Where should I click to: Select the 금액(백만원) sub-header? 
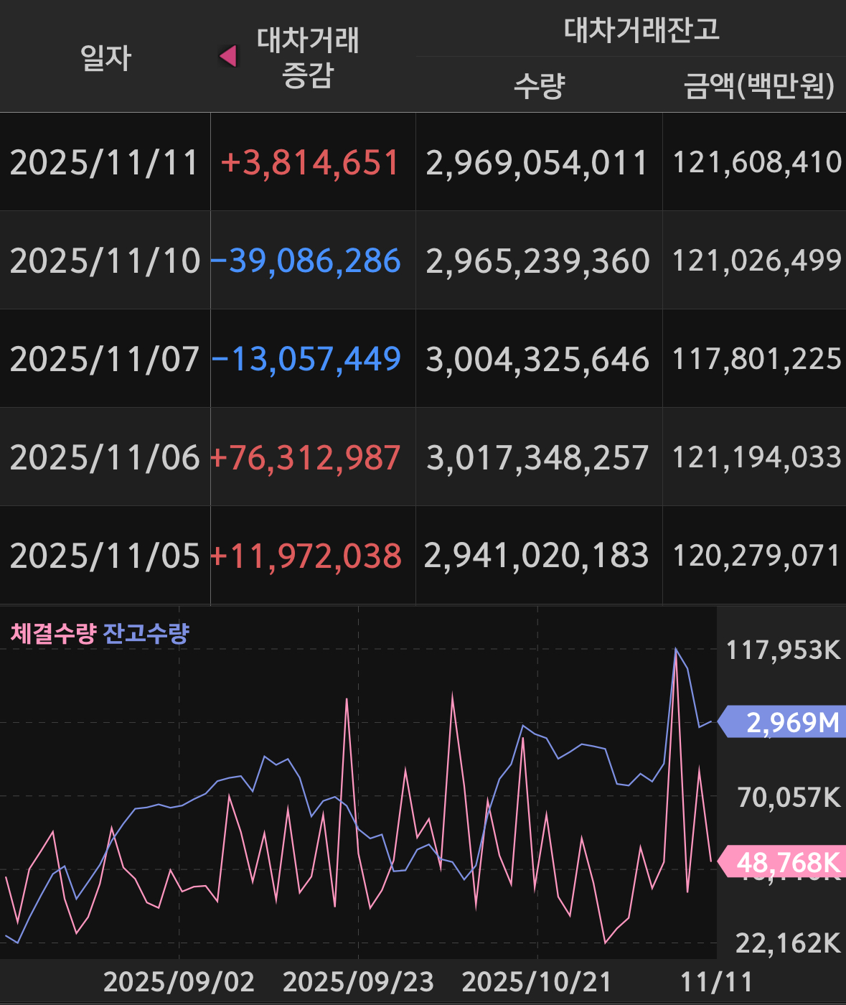[759, 86]
